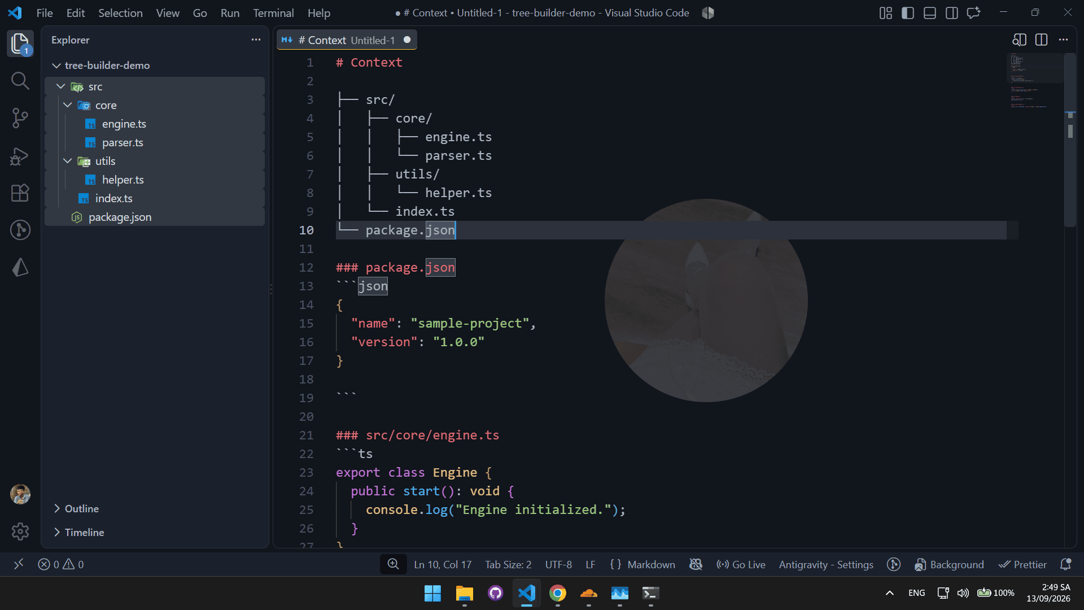Click the editor vertical scrollbar thumb
The image size is (1084, 610).
1070,140
